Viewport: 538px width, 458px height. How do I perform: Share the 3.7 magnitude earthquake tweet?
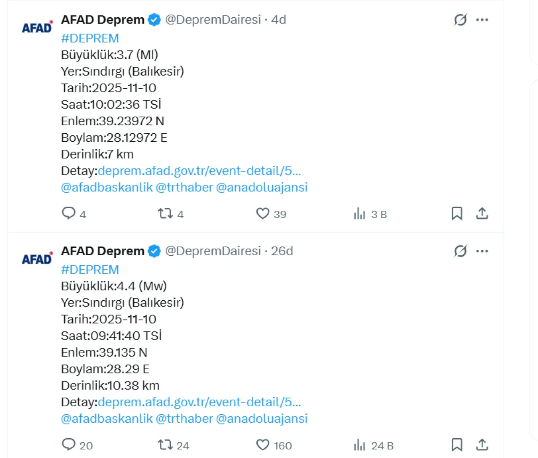coord(482,214)
